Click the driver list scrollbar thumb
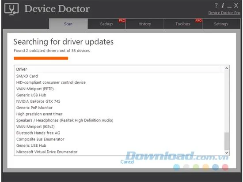This screenshot has height=182, width=243. point(227,141)
